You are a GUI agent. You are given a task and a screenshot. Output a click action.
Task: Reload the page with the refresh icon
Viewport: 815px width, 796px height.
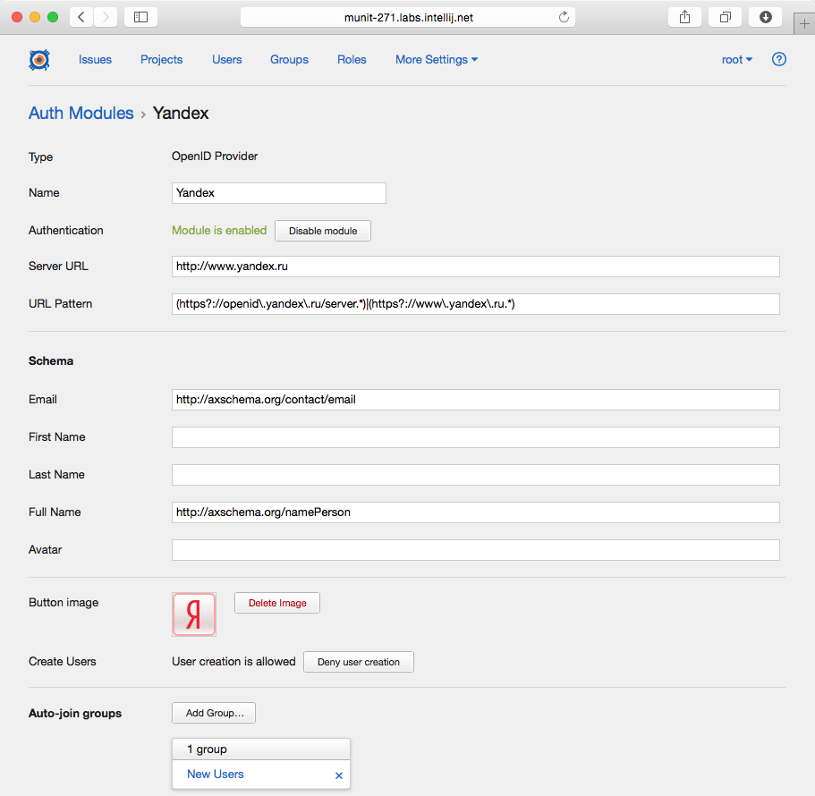tap(564, 17)
